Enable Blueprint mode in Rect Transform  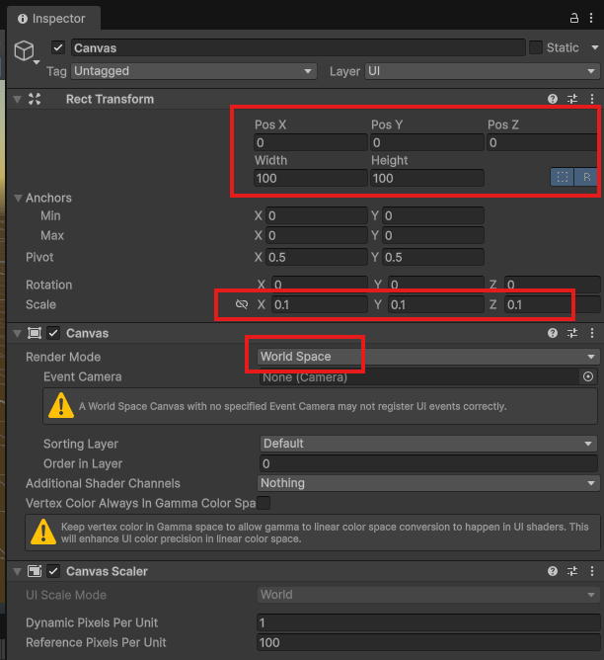(563, 178)
